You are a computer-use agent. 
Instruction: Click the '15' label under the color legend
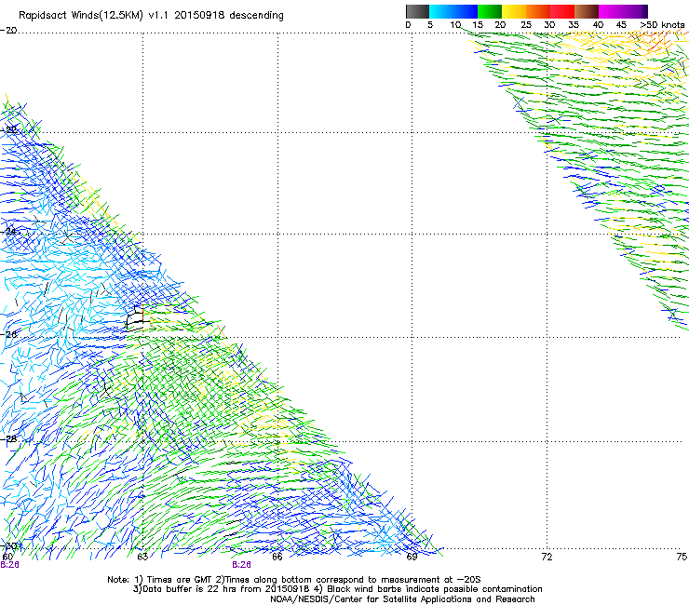pyautogui.click(x=478, y=25)
